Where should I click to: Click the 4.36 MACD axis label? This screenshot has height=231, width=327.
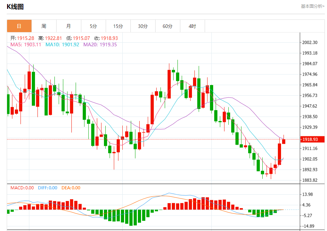[x=306, y=205]
